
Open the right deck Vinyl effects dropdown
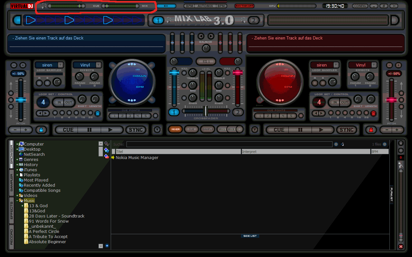pyautogui.click(x=374, y=65)
